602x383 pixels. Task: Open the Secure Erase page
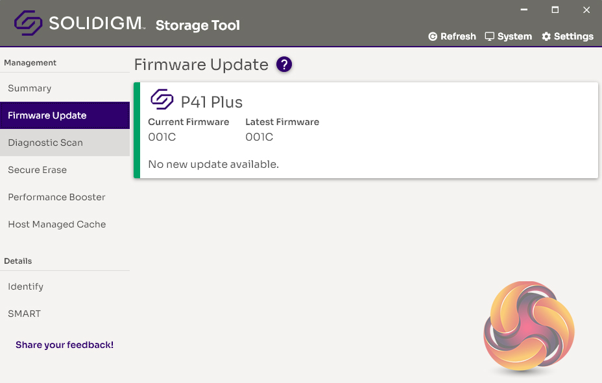click(37, 170)
